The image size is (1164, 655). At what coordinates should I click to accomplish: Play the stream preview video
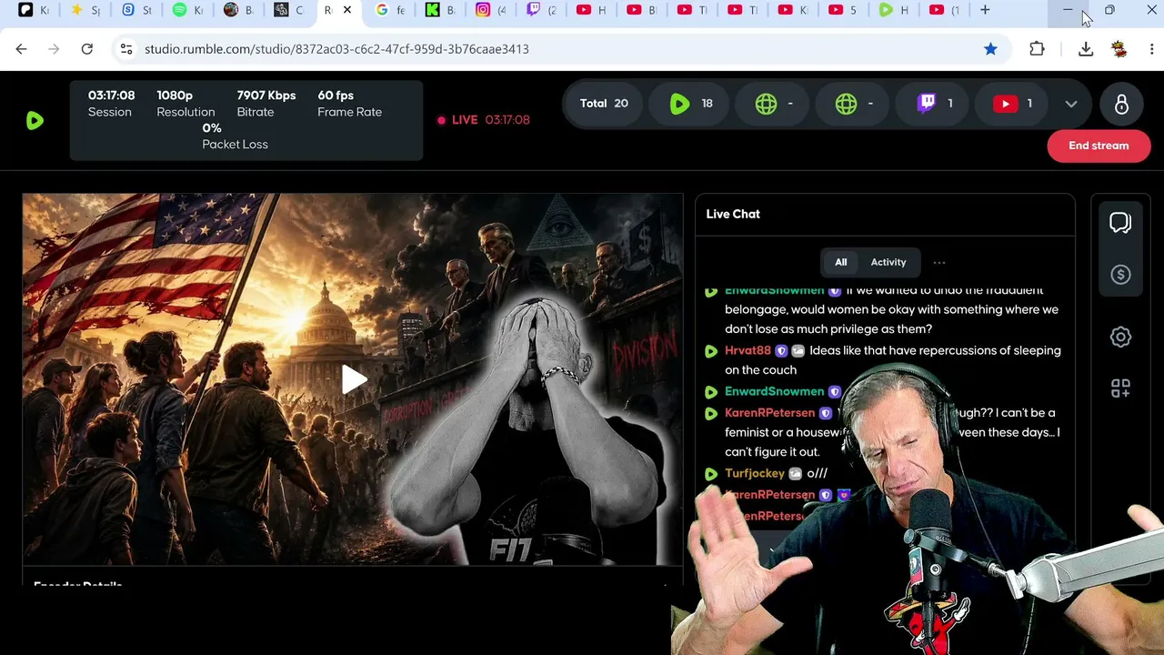coord(354,379)
